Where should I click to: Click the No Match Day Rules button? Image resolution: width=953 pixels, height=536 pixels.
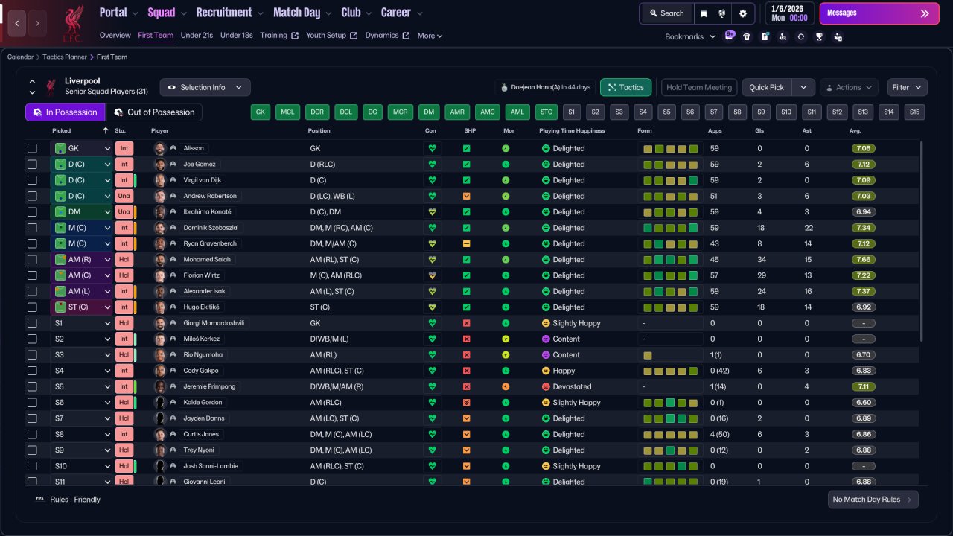[873, 500]
